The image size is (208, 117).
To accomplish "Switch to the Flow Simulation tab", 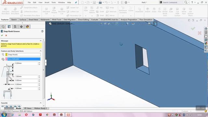I will pos(146,19).
